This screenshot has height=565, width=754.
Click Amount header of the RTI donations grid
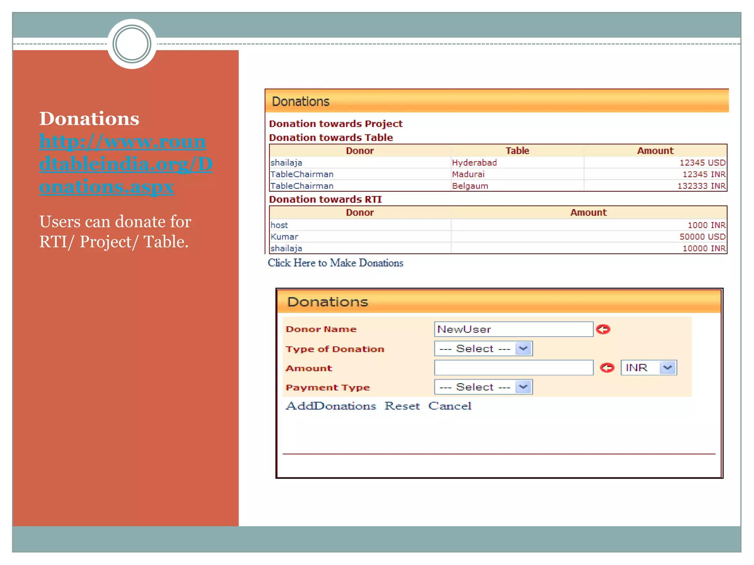click(589, 213)
